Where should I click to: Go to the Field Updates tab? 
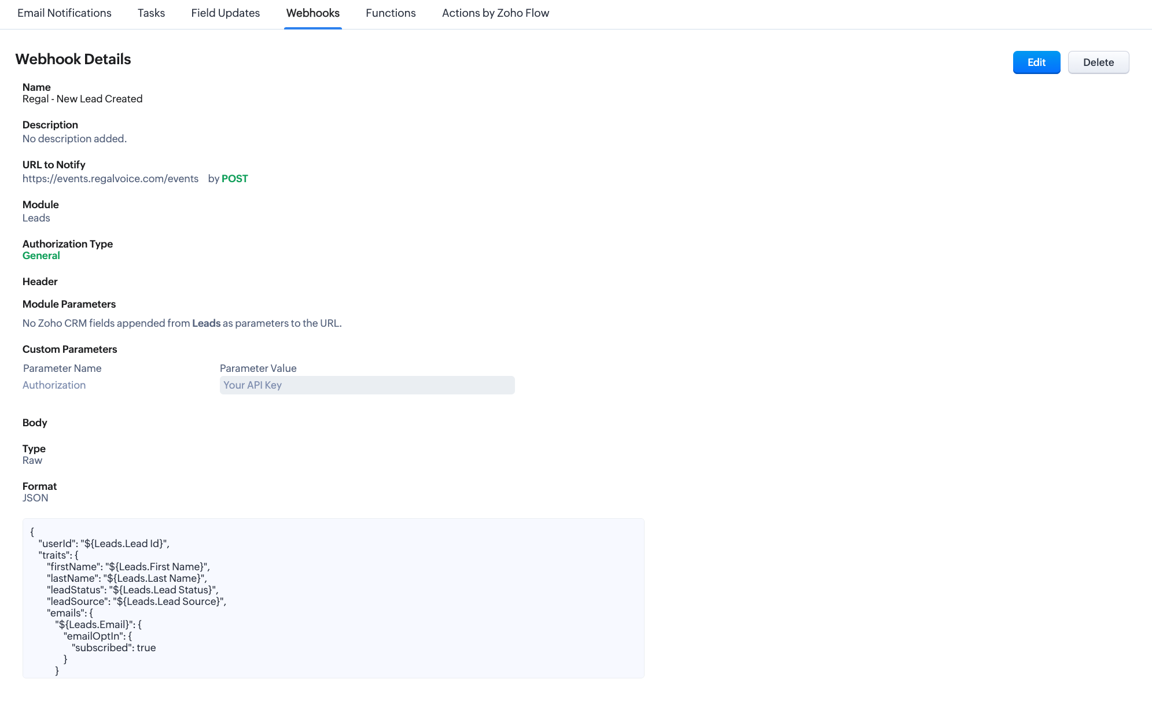tap(226, 13)
